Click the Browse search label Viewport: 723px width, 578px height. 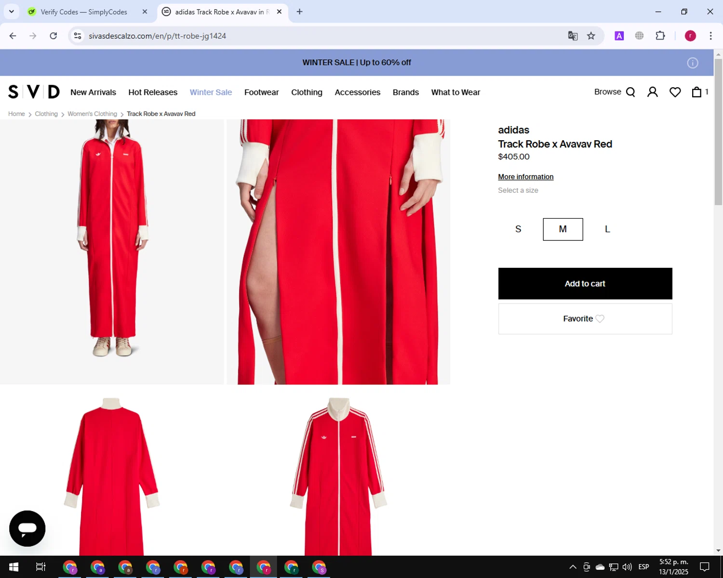[607, 92]
